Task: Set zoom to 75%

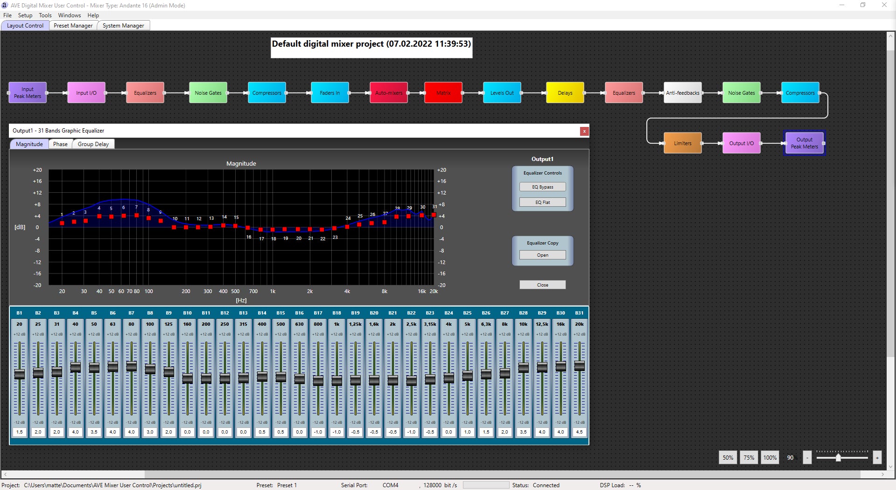Action: (x=749, y=457)
